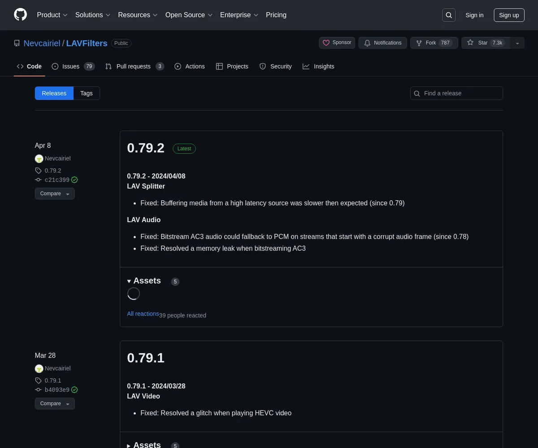Select the Releases toggle button
Image resolution: width=538 pixels, height=448 pixels.
(54, 93)
